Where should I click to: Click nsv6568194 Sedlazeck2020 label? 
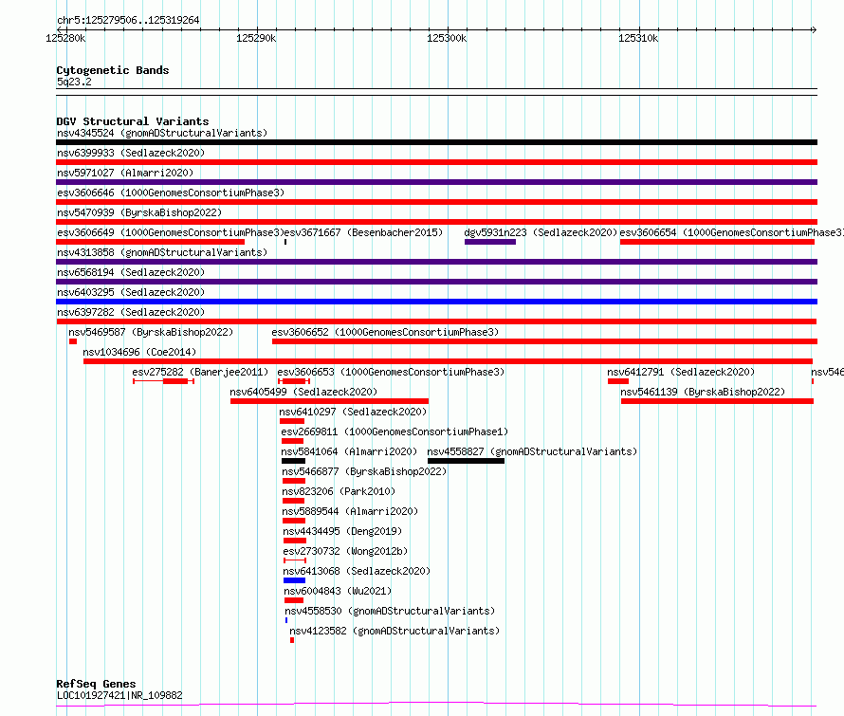click(131, 272)
